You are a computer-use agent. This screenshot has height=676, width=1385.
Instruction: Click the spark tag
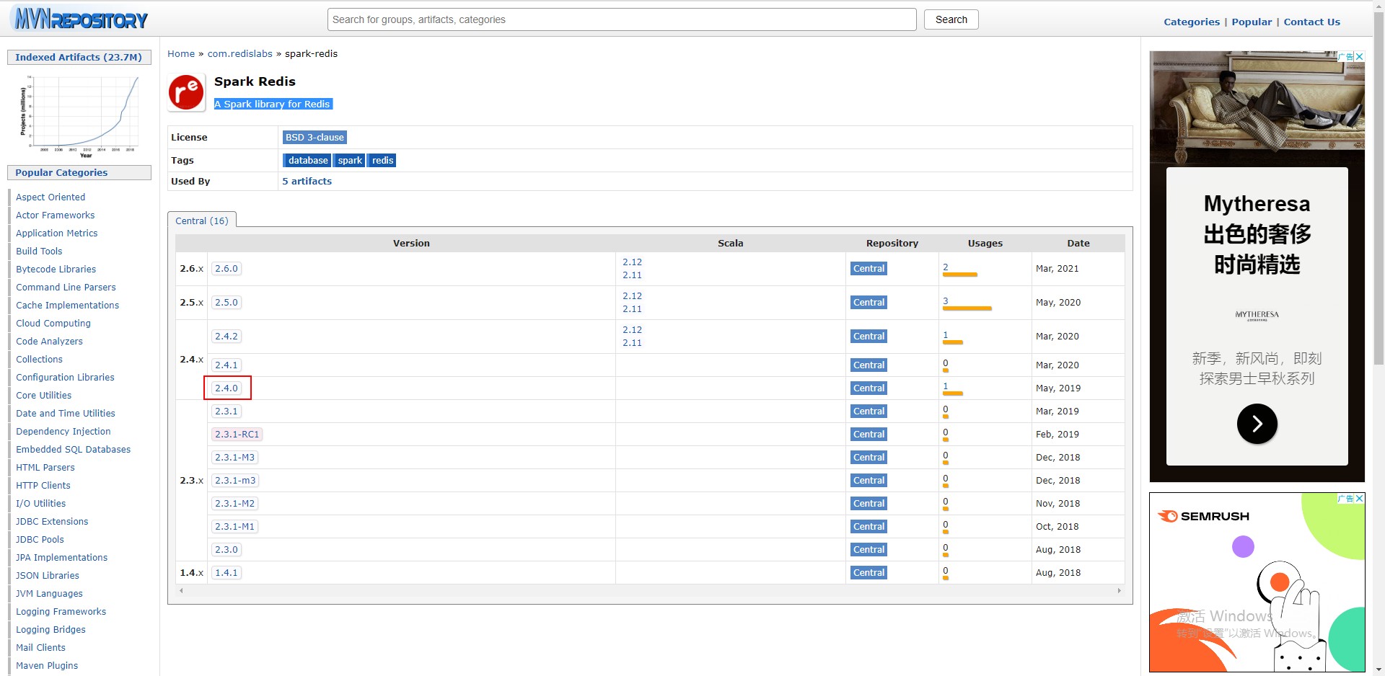tap(350, 160)
